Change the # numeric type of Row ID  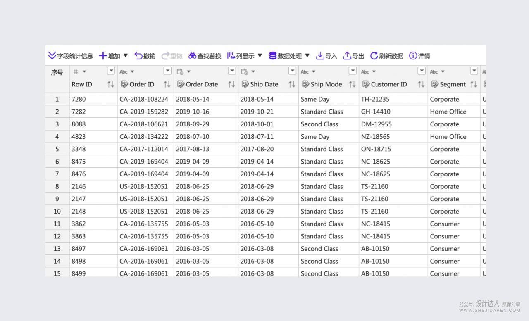(80, 72)
